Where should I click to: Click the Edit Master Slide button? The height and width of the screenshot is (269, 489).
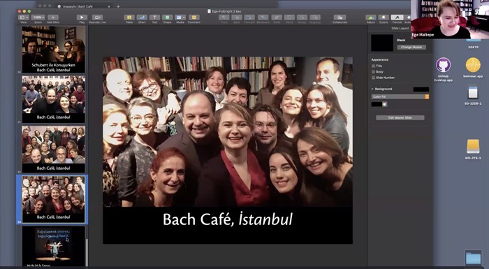click(x=400, y=117)
